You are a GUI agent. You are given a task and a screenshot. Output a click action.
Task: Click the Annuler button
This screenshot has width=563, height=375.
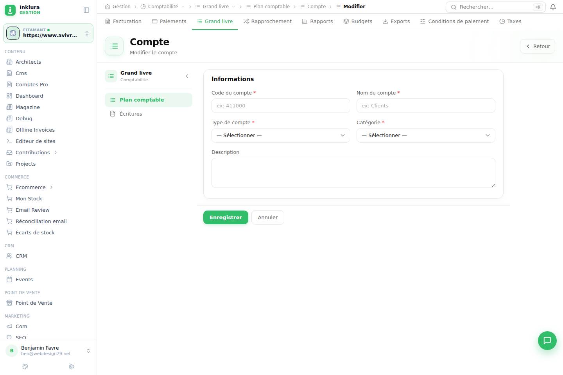tap(268, 218)
